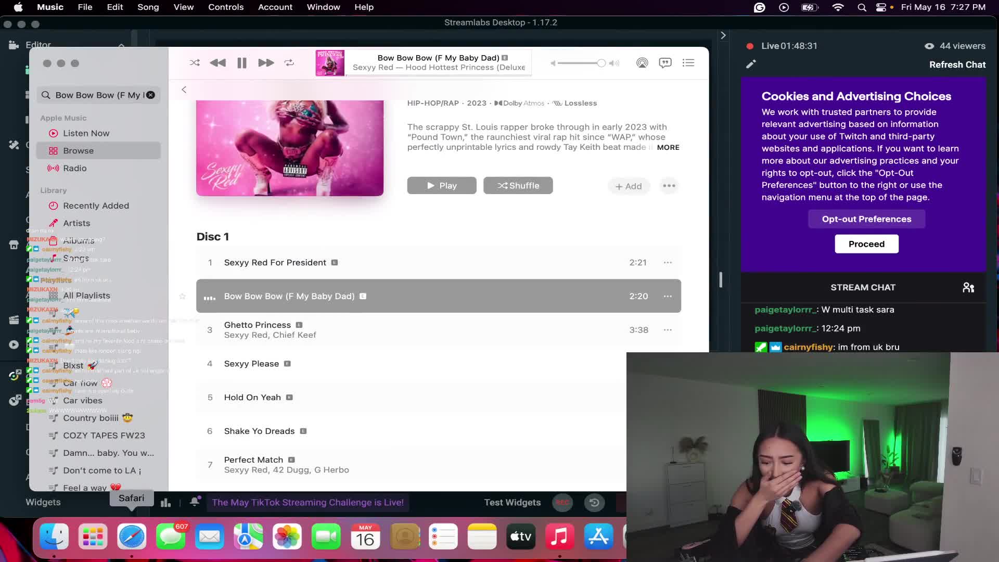This screenshot has width=999, height=562.
Task: Show lyrics panel icon
Action: (x=665, y=63)
